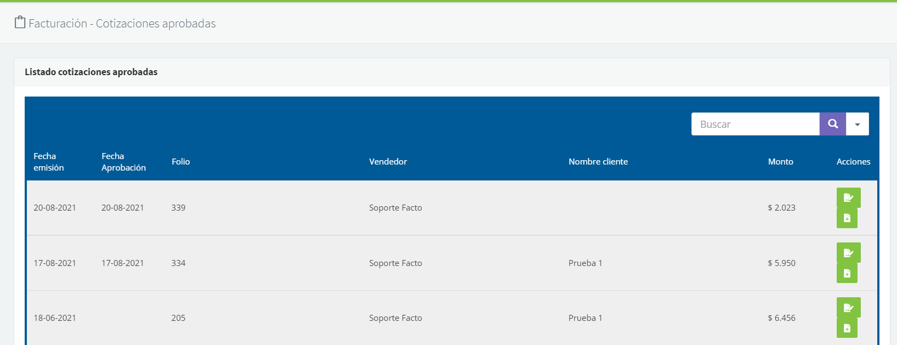Sort by Fecha emisión column header
The height and width of the screenshot is (345, 897).
[49, 162]
